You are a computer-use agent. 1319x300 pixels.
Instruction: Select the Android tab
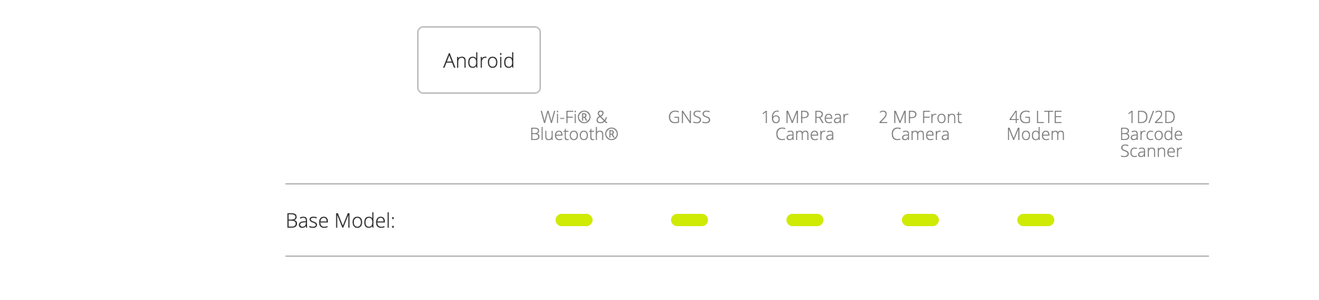pyautogui.click(x=479, y=60)
